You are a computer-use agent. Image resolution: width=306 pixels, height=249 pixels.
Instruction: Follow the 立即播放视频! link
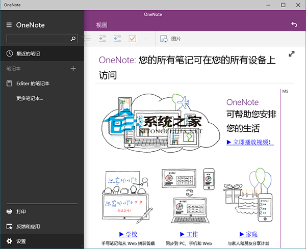coord(250,142)
